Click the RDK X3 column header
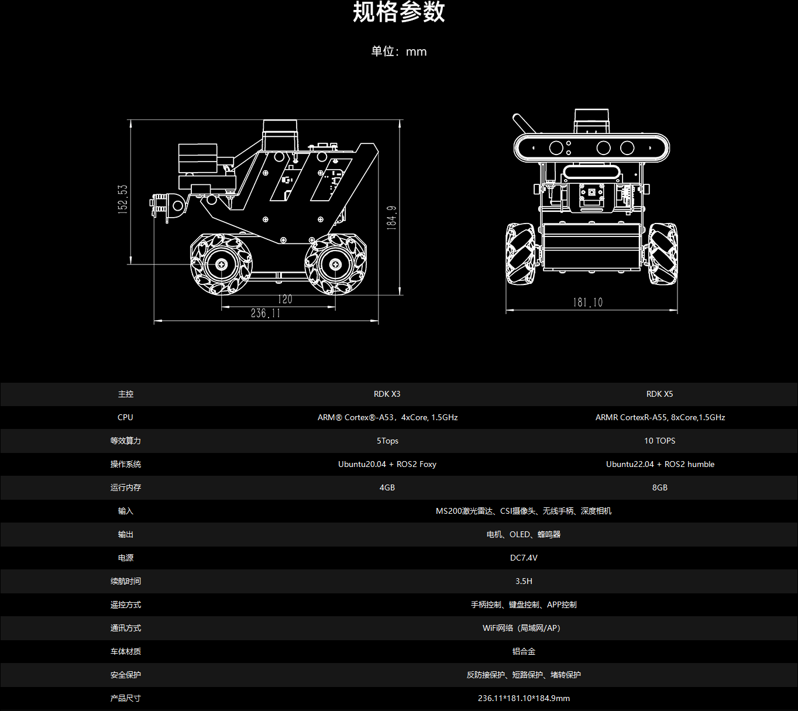Screen dimensions: 798x711 pos(387,394)
